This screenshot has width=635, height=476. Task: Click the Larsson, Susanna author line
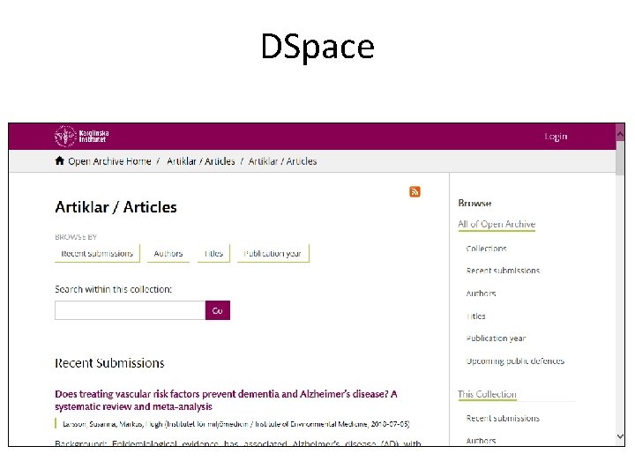coord(236,424)
